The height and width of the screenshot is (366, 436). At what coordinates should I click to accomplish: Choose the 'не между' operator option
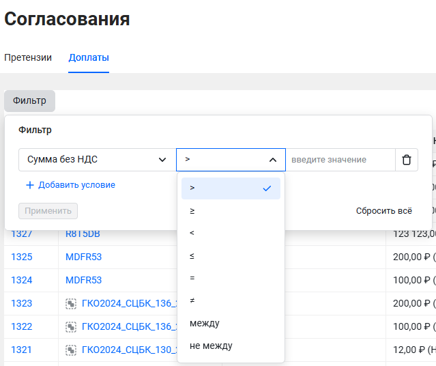tap(231, 346)
